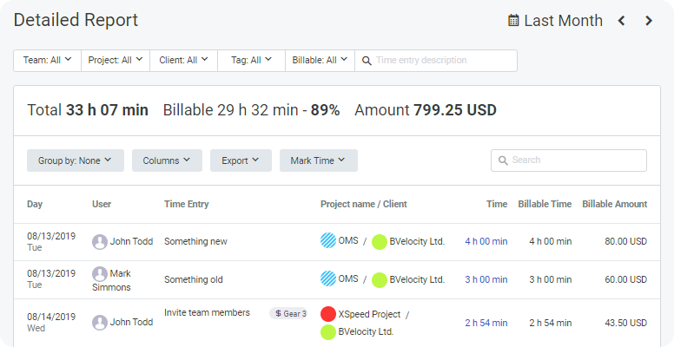The width and height of the screenshot is (674, 347).
Task: Expand the Billable filter dropdown
Action: (320, 61)
